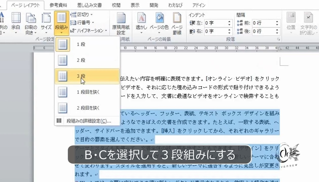This screenshot has height=182, width=319.
Task: Expand the 余白 dropdown arrow
Action: (x=16, y=33)
